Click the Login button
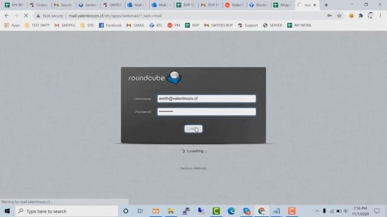This screenshot has width=387, height=217. click(193, 129)
